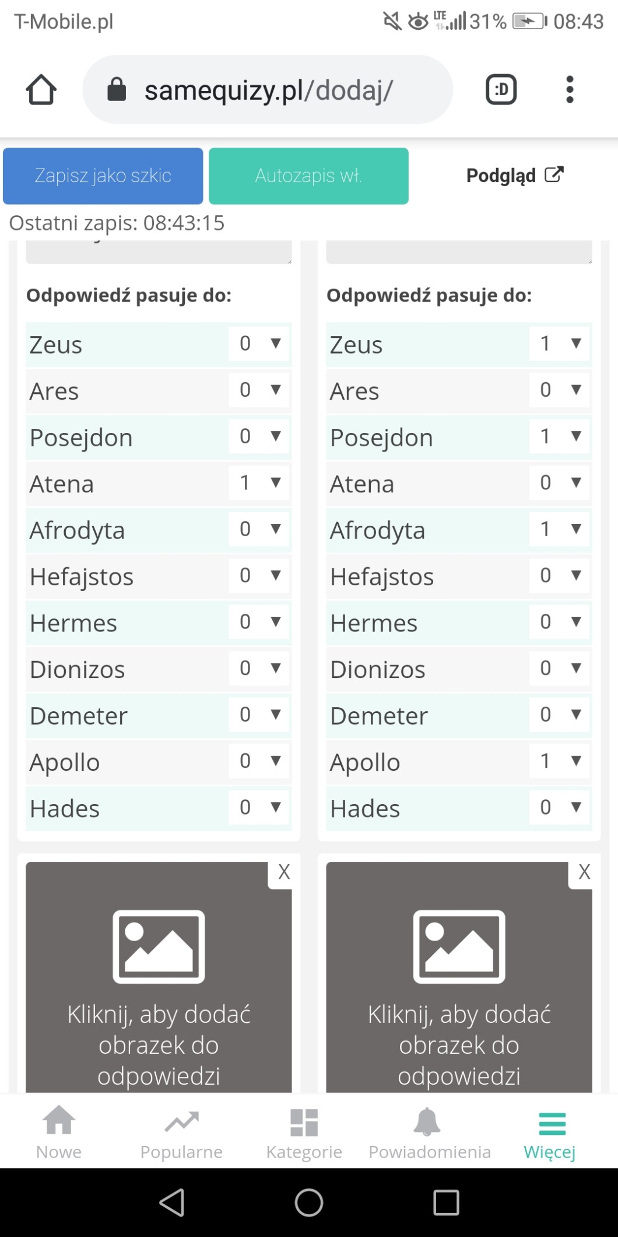Open the tab switcher icon
The width and height of the screenshot is (618, 1237).
(x=501, y=90)
